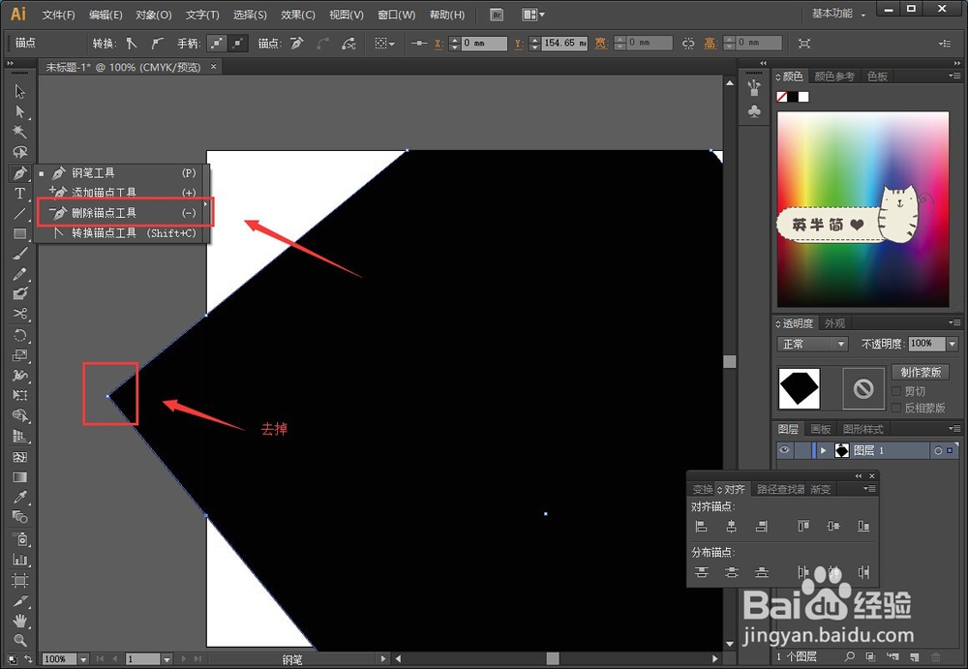The image size is (968, 669).
Task: Toggle hide handles for multiple anchors
Action: tap(238, 44)
